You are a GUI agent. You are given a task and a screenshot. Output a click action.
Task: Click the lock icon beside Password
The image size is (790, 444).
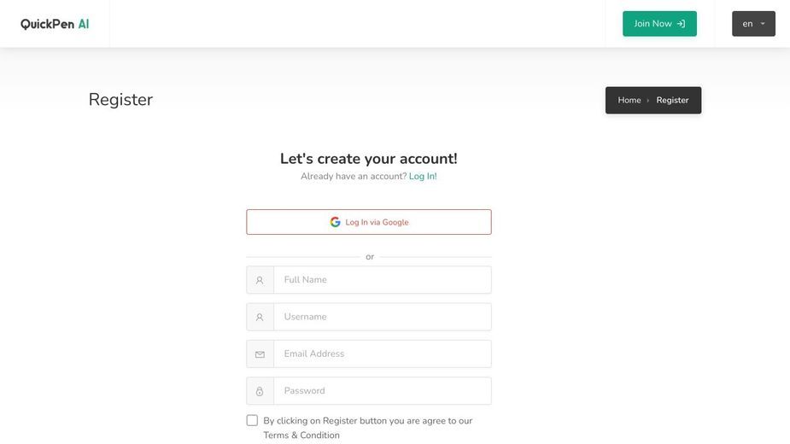[260, 391]
